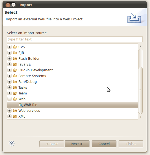
Task: Select the Team tree item
Action: (x=23, y=93)
